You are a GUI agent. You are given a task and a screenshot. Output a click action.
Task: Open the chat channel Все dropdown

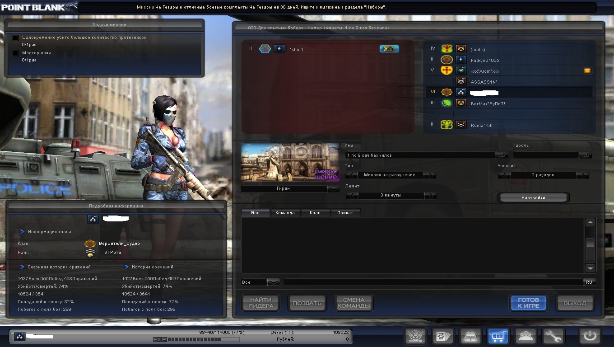coord(273,282)
